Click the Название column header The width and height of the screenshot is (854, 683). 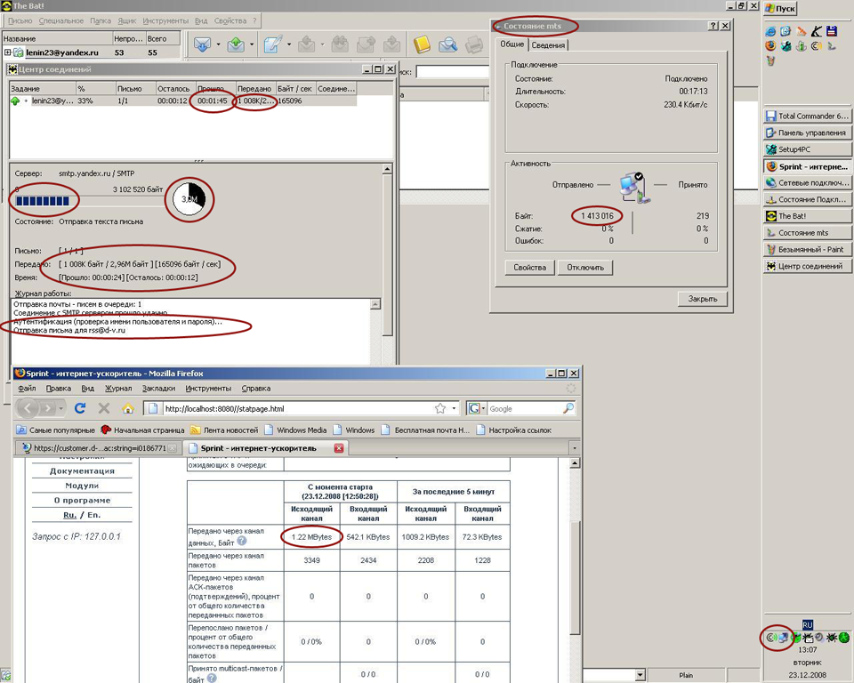[57, 38]
